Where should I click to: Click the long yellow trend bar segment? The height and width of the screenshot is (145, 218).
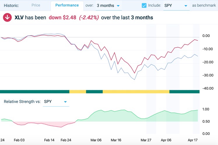coord(136,92)
